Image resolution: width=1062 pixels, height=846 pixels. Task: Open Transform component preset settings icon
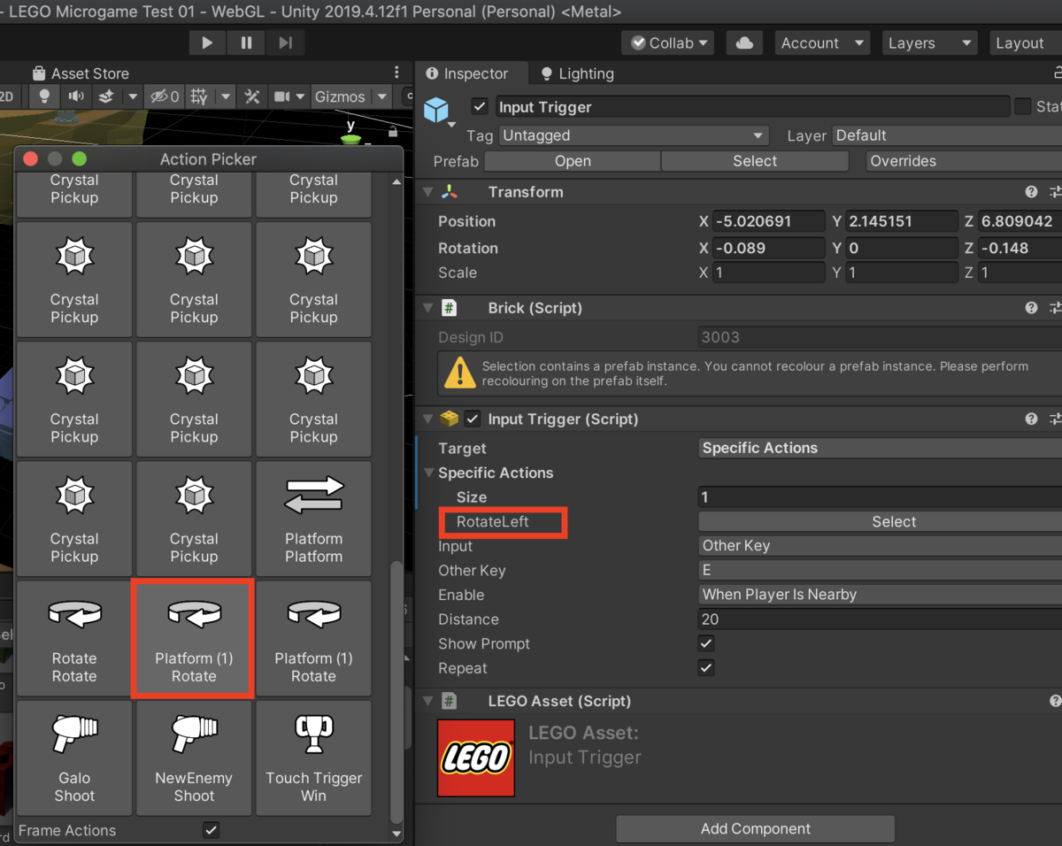[x=1055, y=192]
